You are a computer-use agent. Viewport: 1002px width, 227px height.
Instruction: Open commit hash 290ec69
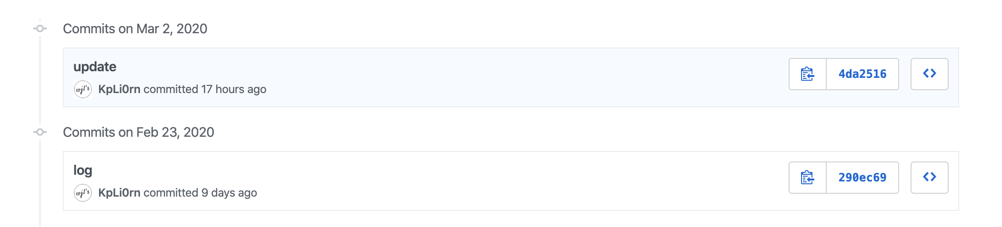click(862, 178)
